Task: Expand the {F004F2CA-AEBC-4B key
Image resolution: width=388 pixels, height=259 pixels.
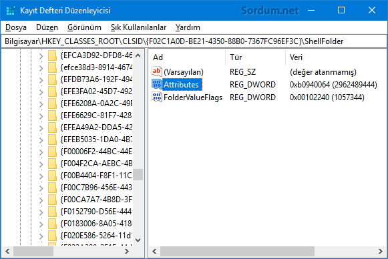Action: pos(41,164)
